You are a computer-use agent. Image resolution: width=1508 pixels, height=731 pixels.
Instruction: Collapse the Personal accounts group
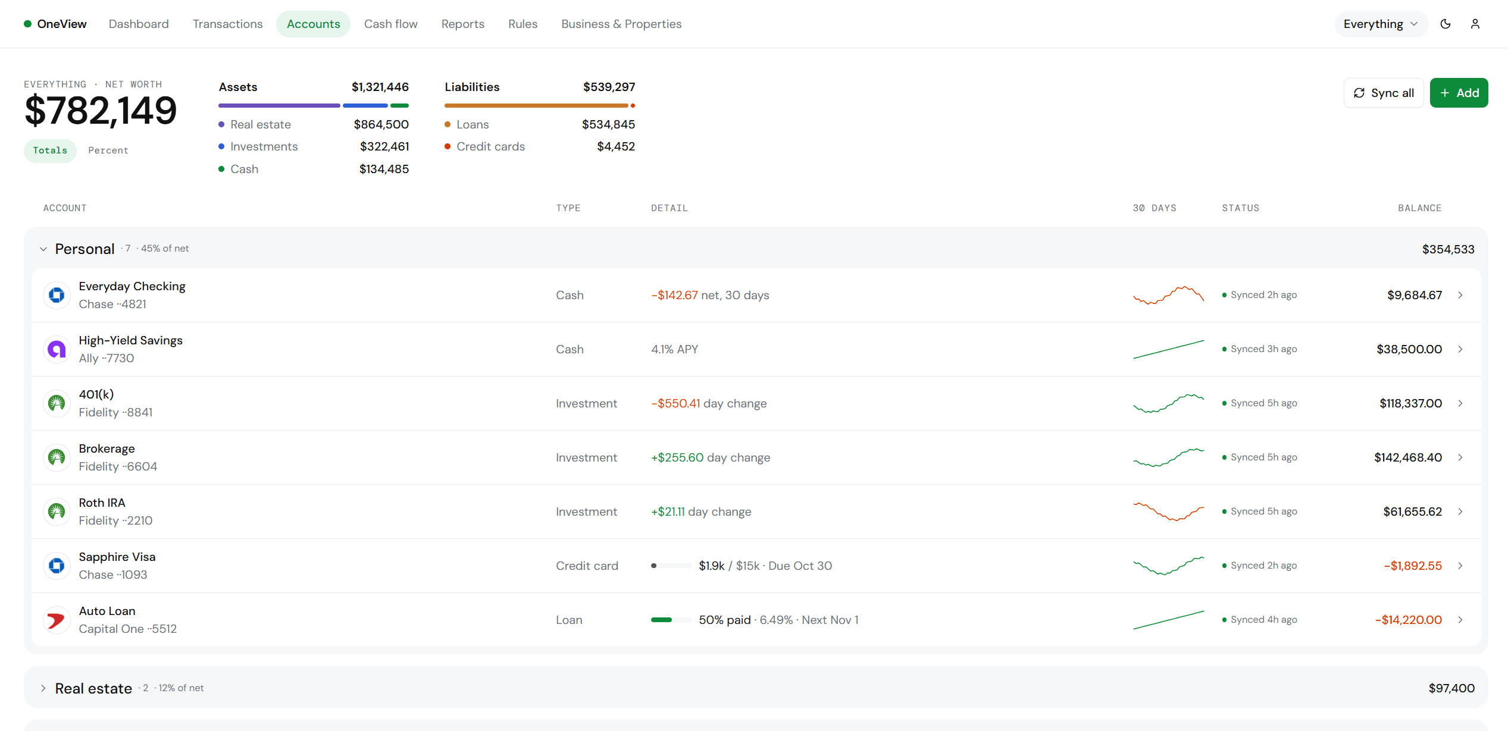click(43, 249)
